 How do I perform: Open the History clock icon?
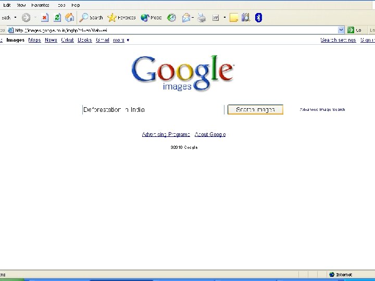click(171, 18)
